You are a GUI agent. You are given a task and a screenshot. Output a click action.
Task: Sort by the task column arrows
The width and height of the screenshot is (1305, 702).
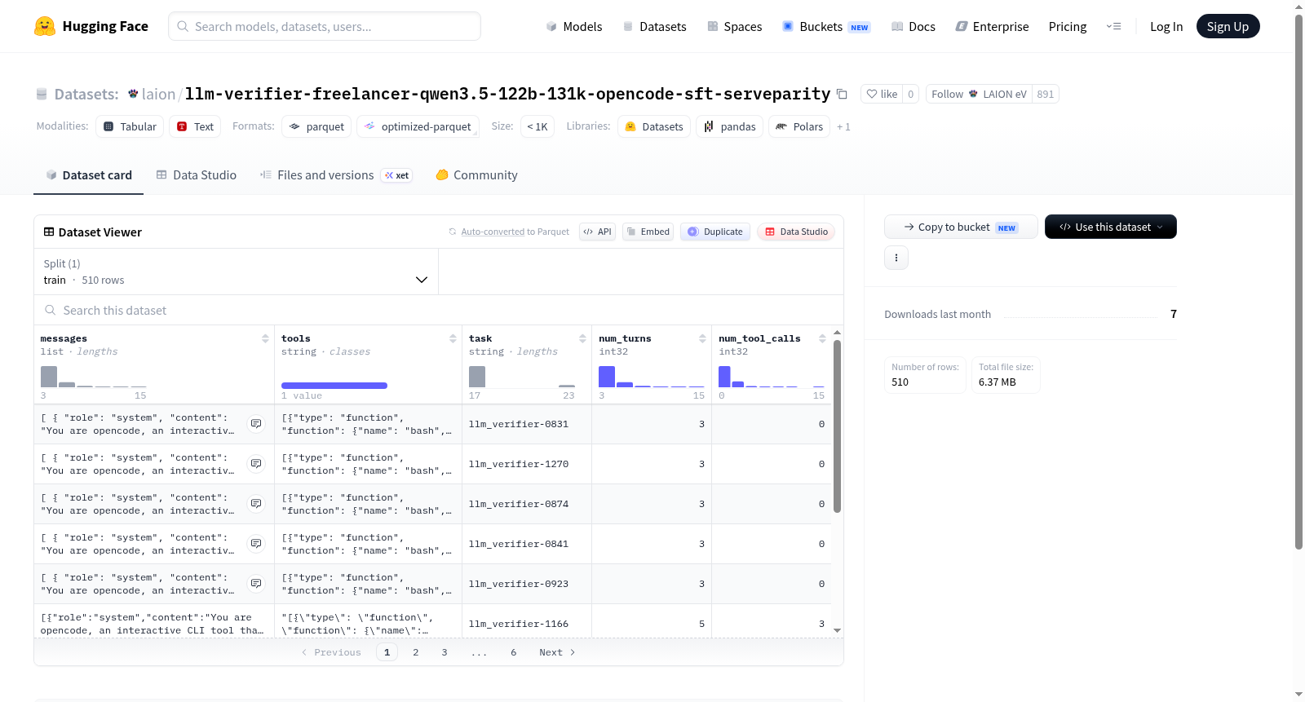[x=582, y=338]
